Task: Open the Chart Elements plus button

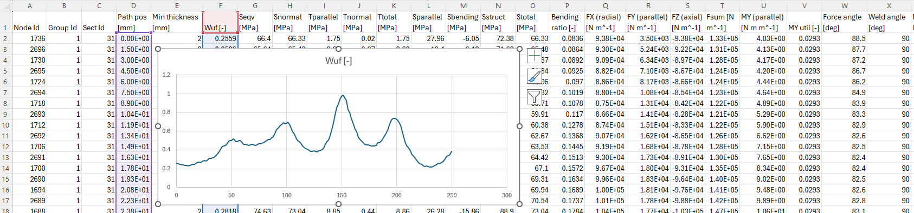Action: (x=535, y=56)
